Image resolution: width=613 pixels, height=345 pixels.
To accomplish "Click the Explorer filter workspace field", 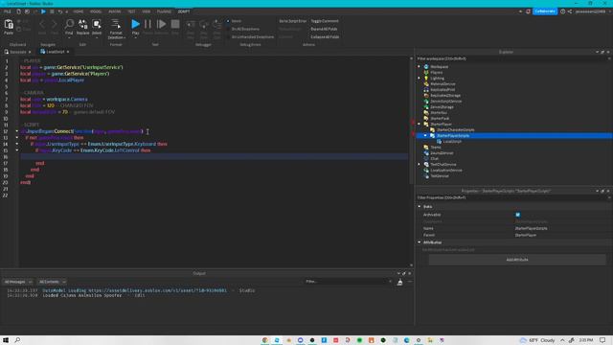I will tap(512, 58).
